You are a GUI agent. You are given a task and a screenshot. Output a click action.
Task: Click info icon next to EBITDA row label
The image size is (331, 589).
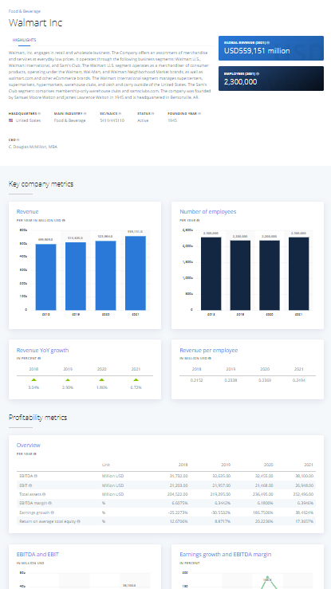[36, 476]
